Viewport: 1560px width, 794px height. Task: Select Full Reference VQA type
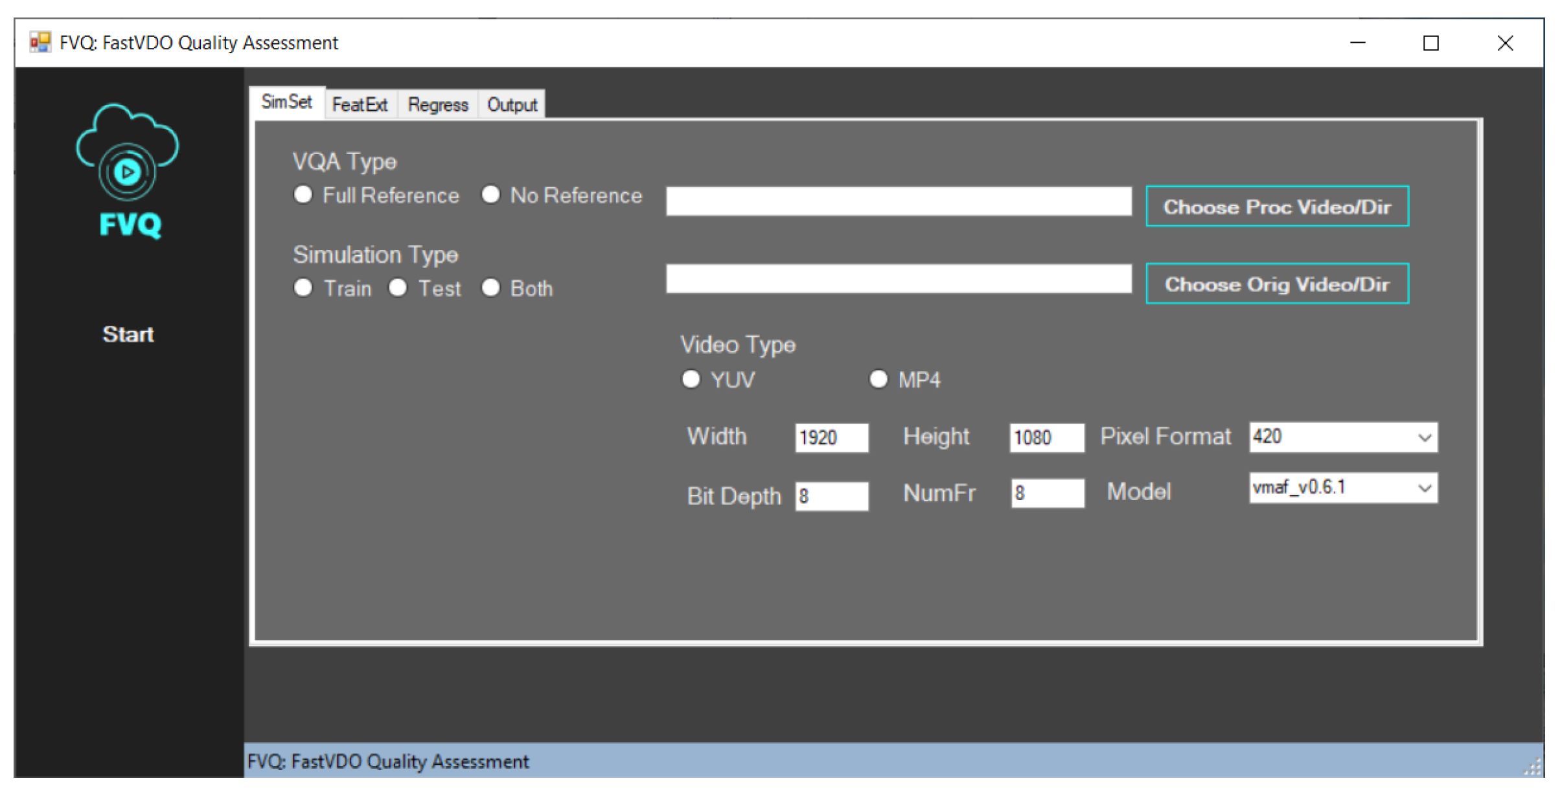click(303, 195)
